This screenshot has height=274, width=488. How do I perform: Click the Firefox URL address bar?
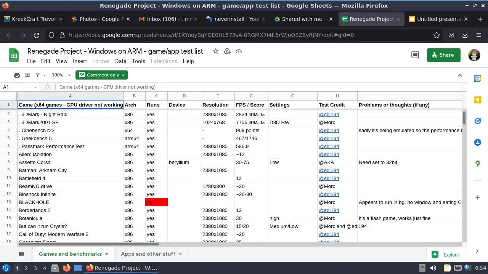point(243,35)
